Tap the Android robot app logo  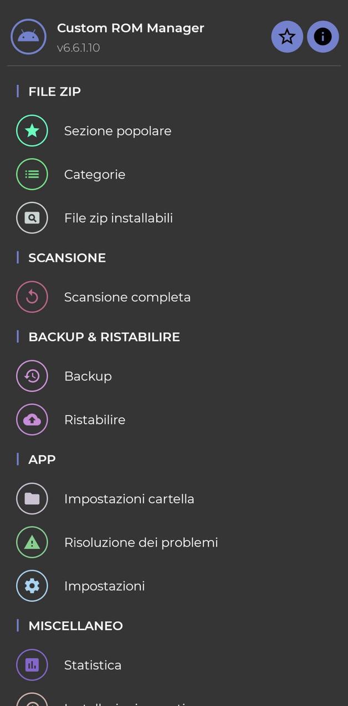[28, 37]
